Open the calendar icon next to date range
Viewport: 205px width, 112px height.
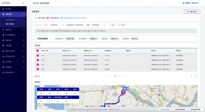pyautogui.click(x=88, y=25)
